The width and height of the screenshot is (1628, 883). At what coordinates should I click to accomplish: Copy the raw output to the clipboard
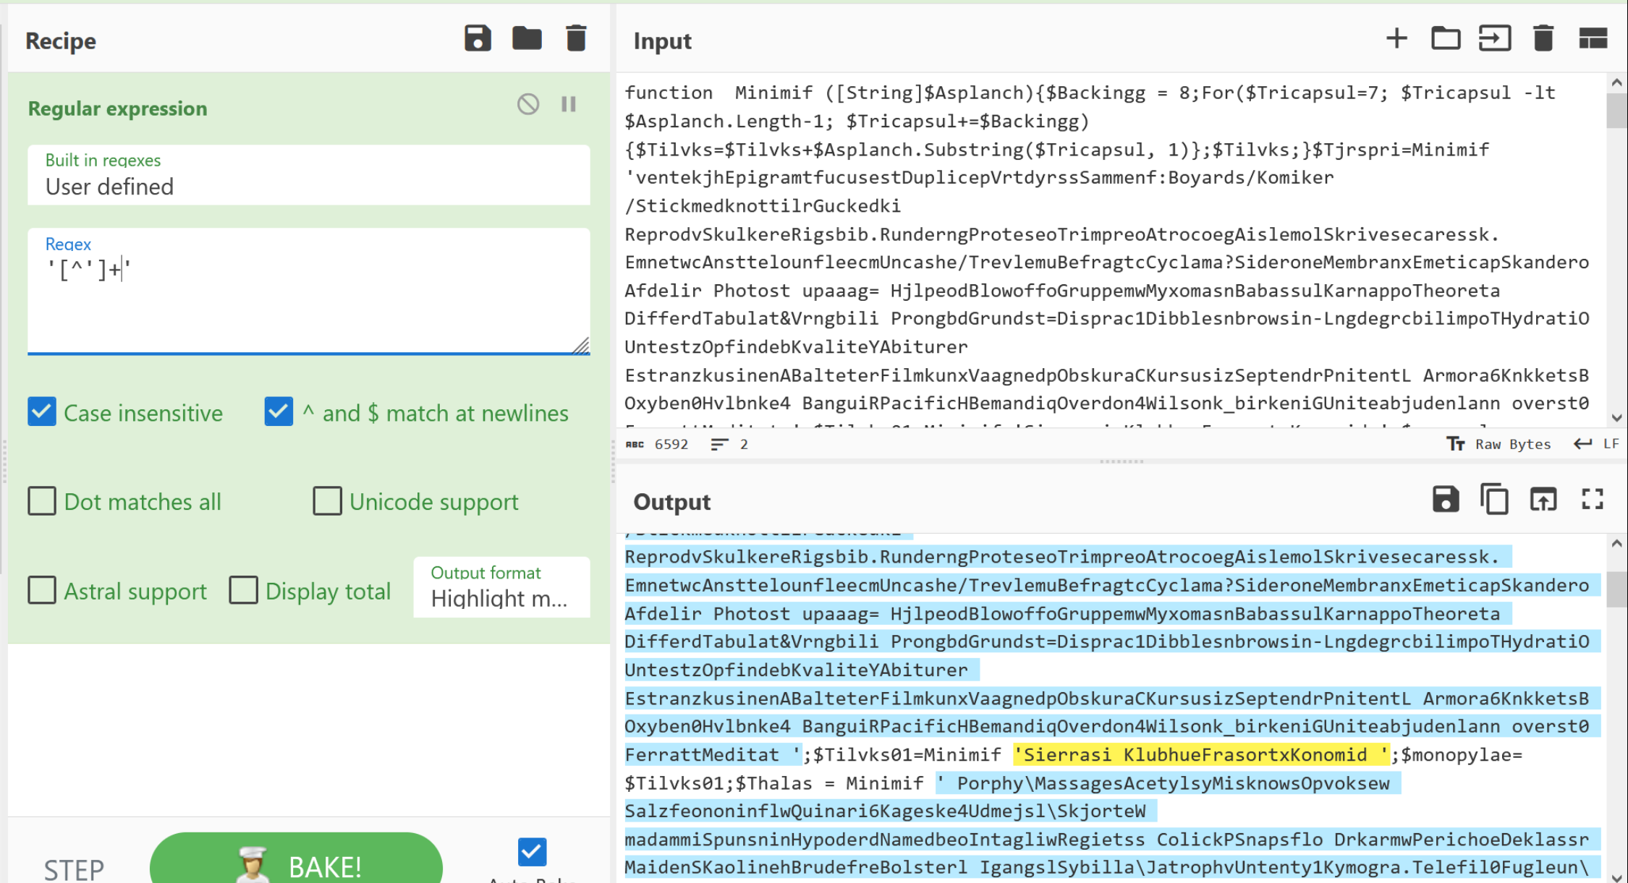point(1494,500)
